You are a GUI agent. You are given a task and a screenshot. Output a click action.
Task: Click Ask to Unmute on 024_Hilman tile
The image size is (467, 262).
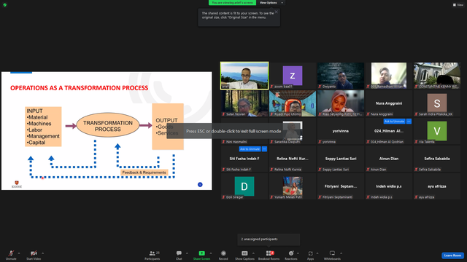click(x=394, y=122)
